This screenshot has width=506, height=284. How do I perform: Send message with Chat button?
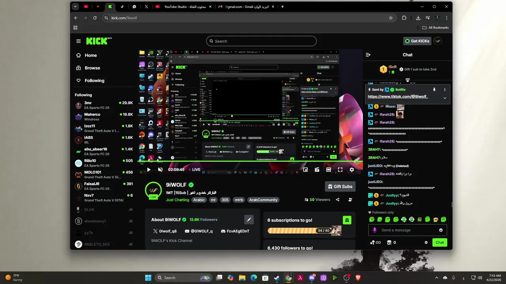(440, 243)
